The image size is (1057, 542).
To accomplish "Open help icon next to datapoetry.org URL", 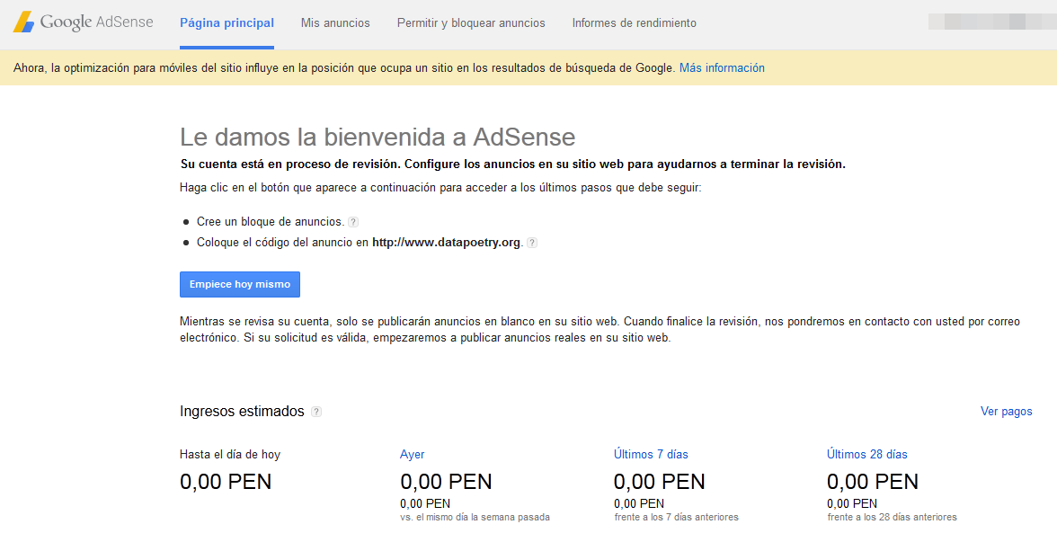I will pyautogui.click(x=532, y=243).
